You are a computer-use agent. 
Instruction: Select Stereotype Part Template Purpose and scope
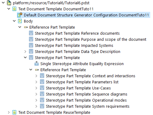(91, 39)
